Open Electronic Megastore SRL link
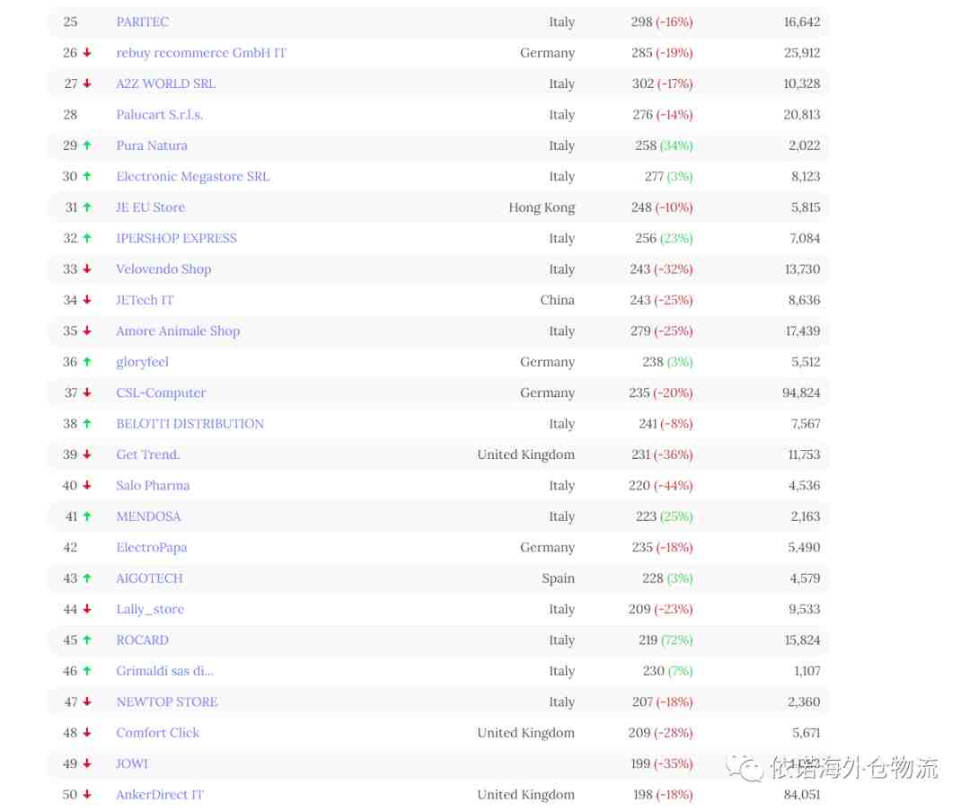970x811 pixels. 193,177
